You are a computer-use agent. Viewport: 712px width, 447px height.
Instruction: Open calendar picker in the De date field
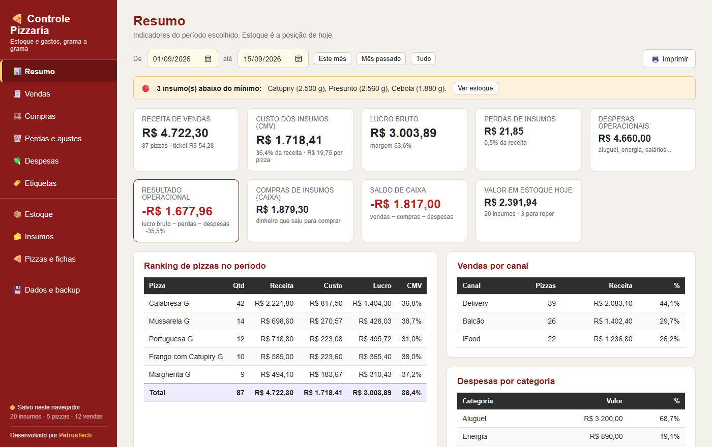pyautogui.click(x=208, y=59)
